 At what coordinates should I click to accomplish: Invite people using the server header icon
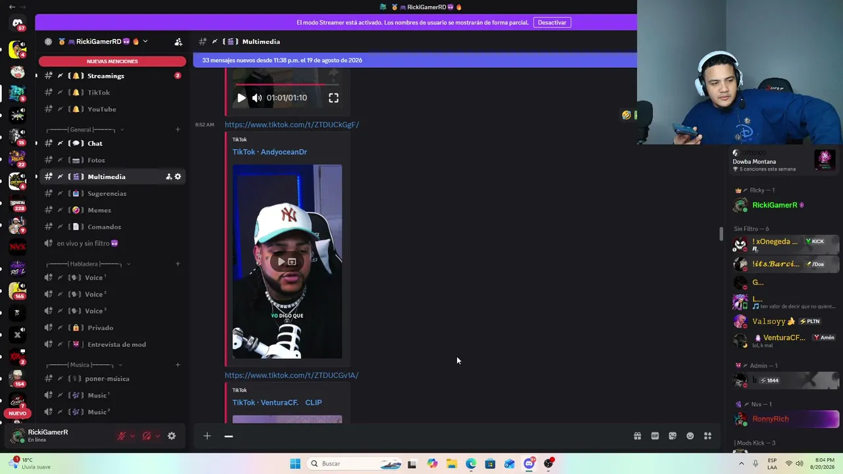click(178, 41)
